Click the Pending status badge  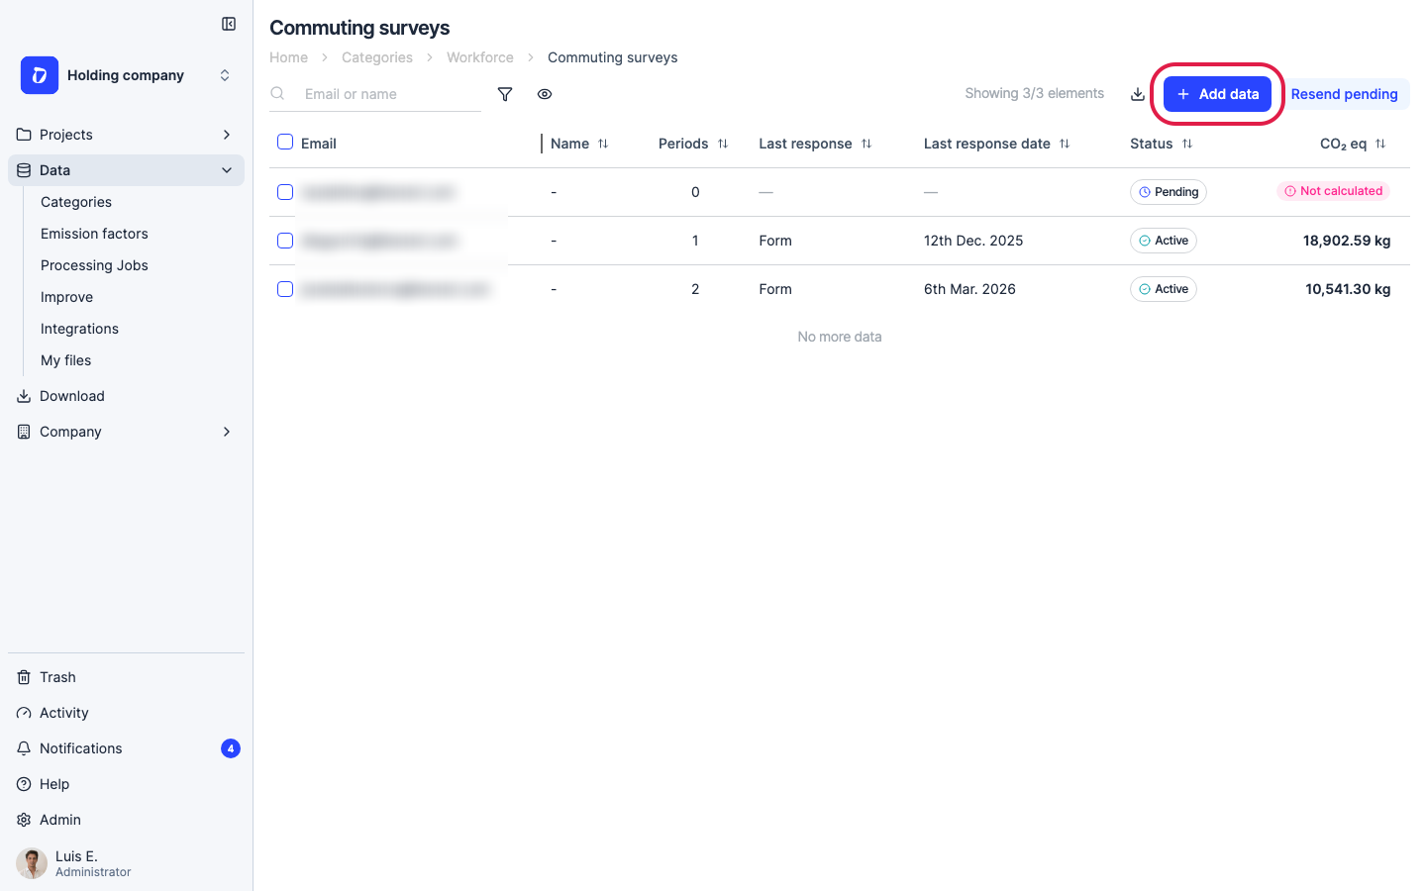[1169, 192]
